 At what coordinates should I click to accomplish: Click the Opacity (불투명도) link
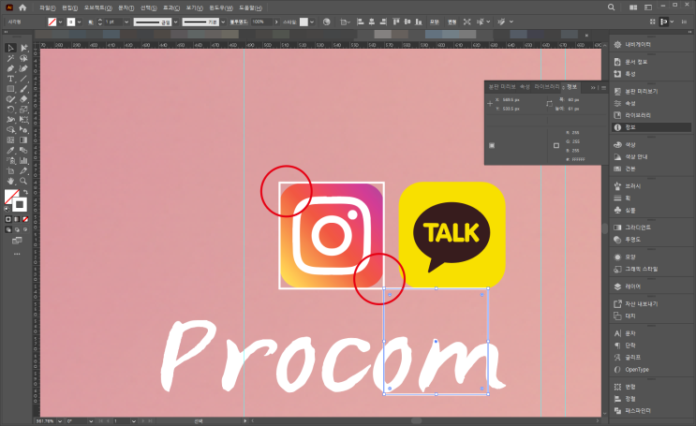coord(238,22)
